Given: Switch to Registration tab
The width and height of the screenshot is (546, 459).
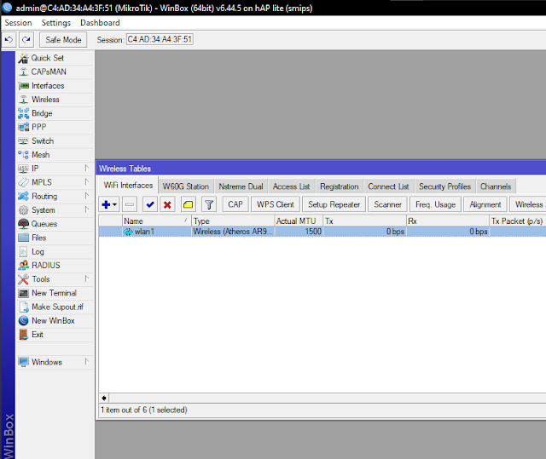Looking at the screenshot, I should pos(340,186).
